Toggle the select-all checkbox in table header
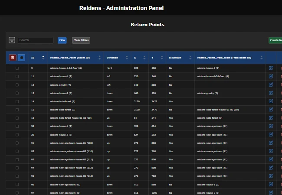282x195 pixels. tap(22, 58)
